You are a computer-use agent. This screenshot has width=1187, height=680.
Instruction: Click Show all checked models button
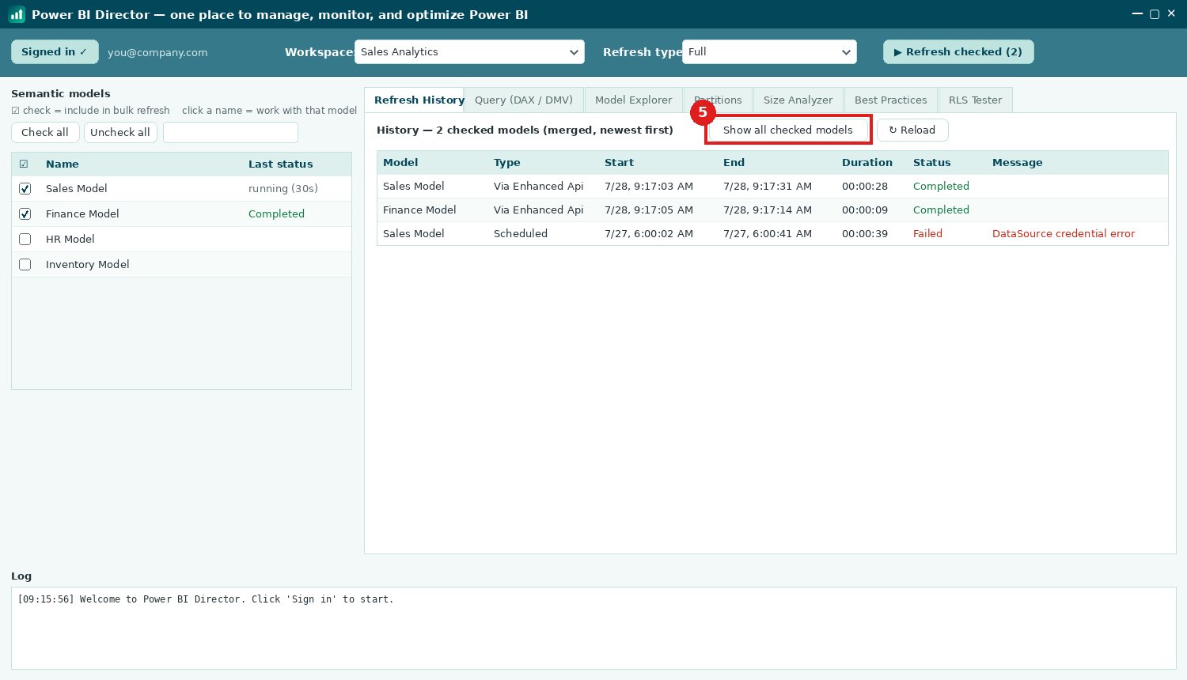pos(788,130)
